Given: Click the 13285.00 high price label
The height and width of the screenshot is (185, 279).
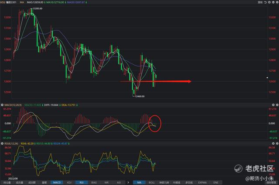Looking at the screenshot, I should tap(37, 8).
